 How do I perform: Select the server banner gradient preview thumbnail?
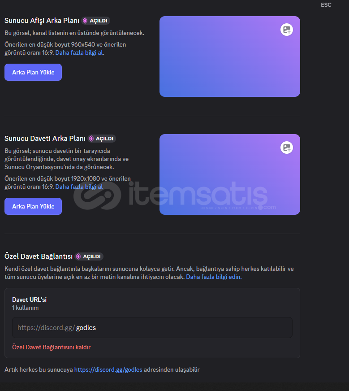click(x=230, y=56)
